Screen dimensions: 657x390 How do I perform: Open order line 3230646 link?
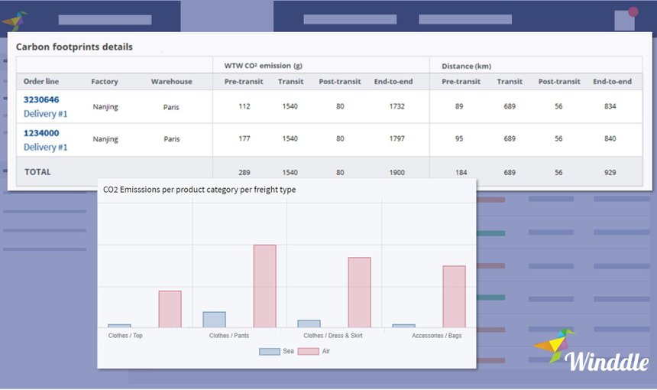(x=41, y=100)
